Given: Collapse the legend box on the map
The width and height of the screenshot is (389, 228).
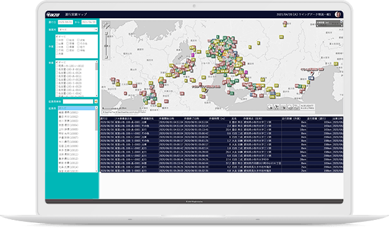Looking at the screenshot, I should 342,22.
